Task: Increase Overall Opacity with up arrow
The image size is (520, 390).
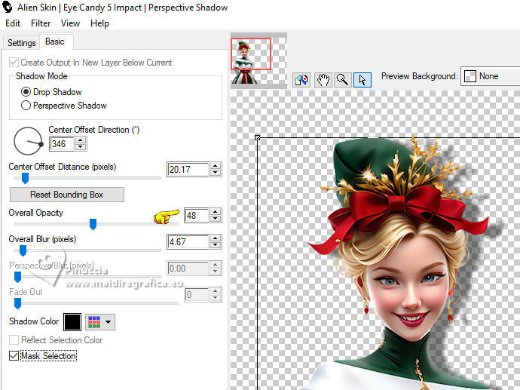Action: pyautogui.click(x=216, y=212)
